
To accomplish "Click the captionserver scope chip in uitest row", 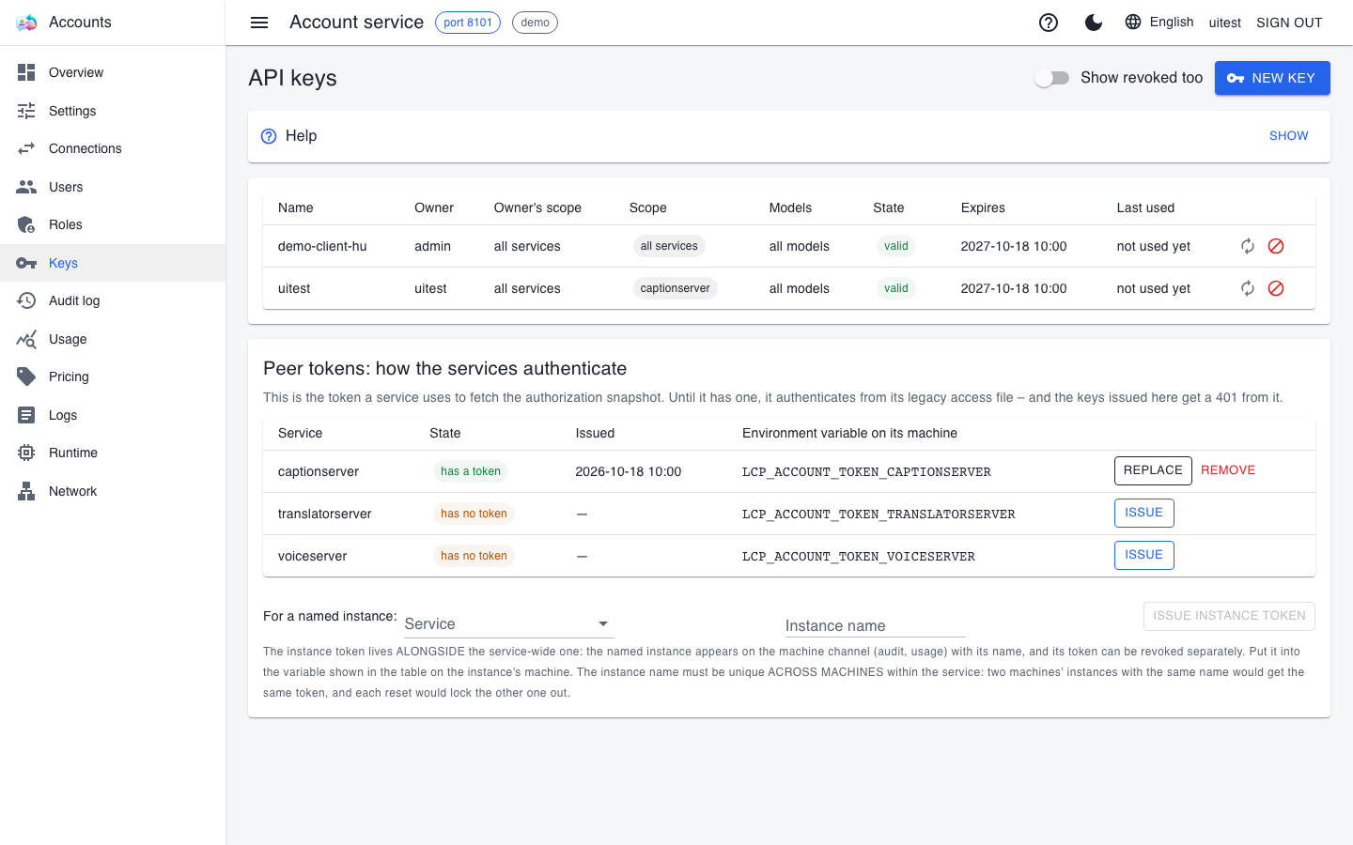I will point(675,288).
